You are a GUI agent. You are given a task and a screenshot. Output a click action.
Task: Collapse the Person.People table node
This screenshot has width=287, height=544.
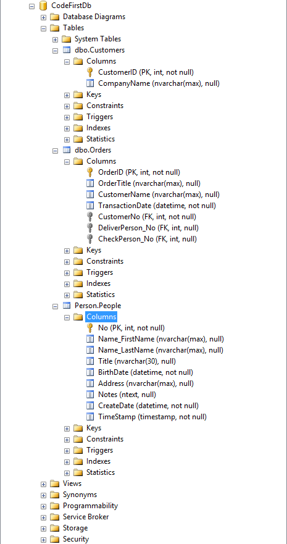click(55, 306)
